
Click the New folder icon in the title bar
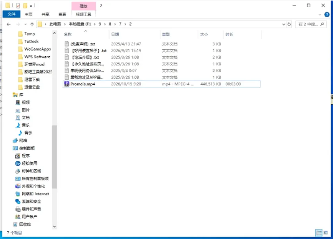(x=25, y=6)
